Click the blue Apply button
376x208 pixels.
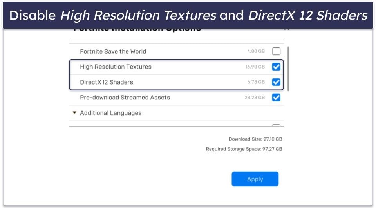coord(255,179)
